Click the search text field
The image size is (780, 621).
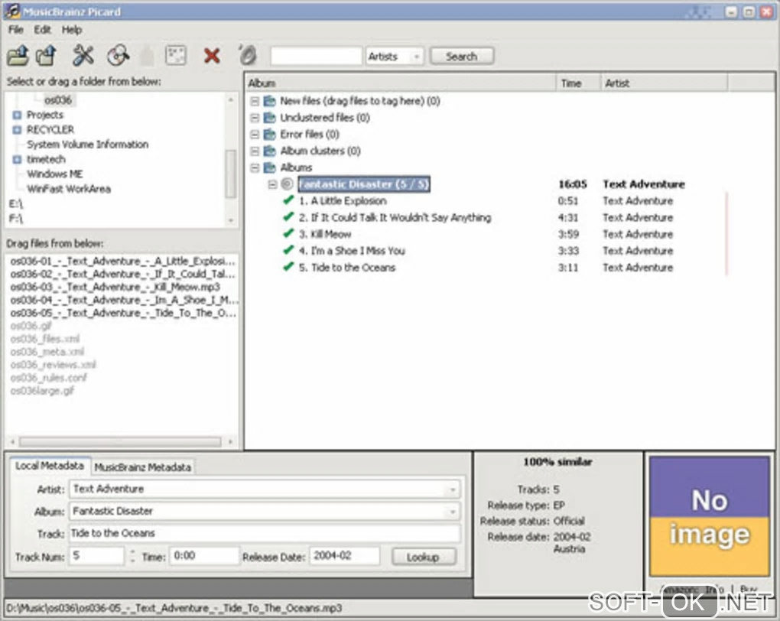click(x=316, y=57)
